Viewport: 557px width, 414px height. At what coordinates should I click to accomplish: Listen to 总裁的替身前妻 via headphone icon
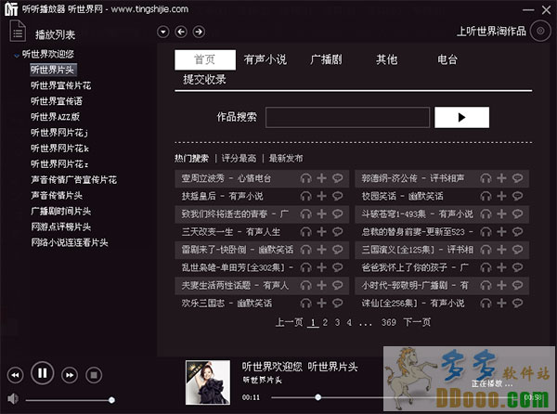486,232
